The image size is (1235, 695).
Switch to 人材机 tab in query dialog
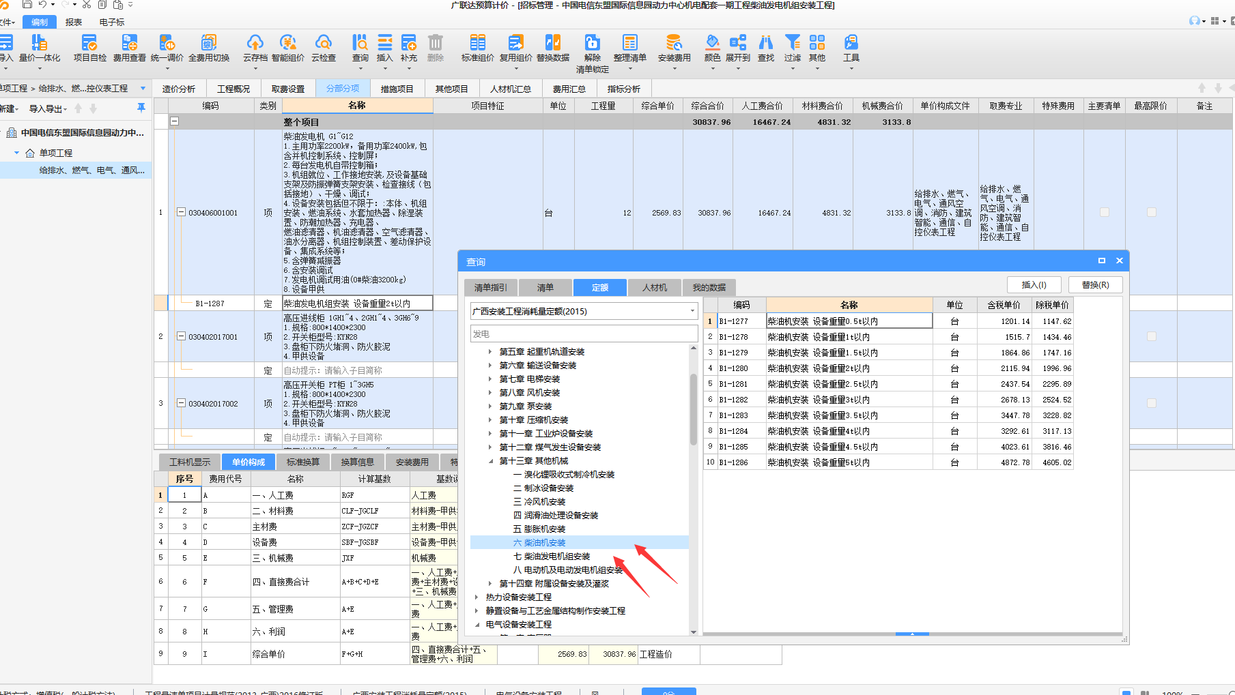[655, 287]
